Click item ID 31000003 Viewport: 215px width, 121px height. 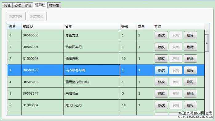point(42,59)
